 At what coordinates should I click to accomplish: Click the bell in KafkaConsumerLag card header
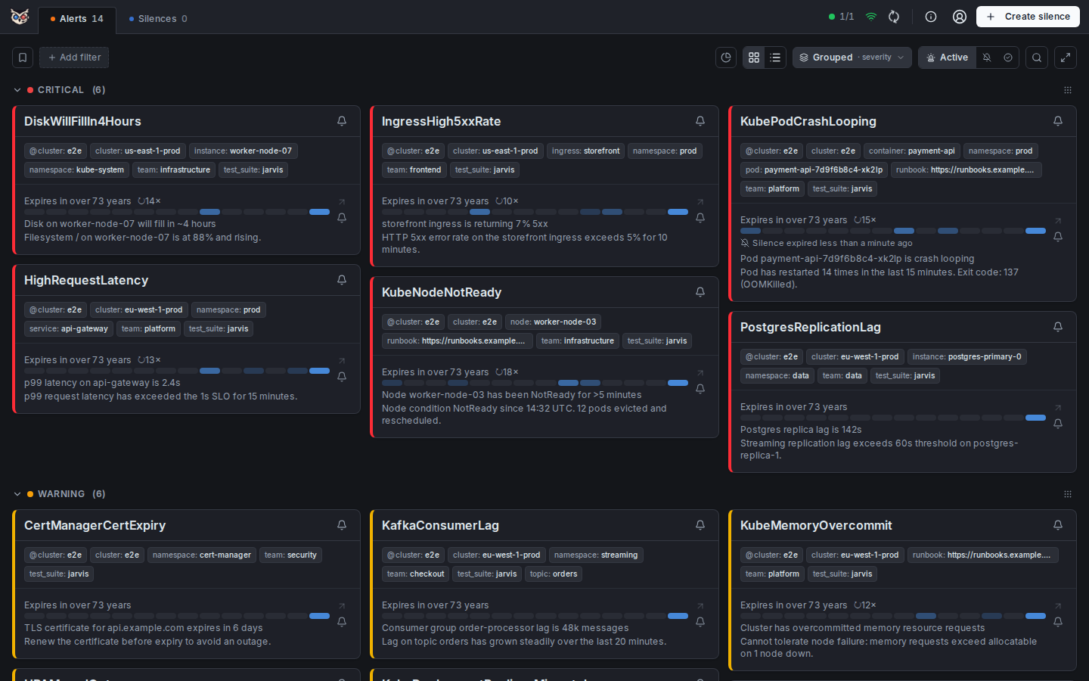pos(700,525)
